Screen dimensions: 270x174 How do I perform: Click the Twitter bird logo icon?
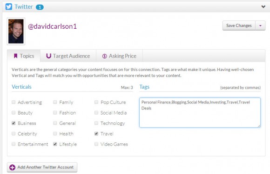[x=9, y=6]
